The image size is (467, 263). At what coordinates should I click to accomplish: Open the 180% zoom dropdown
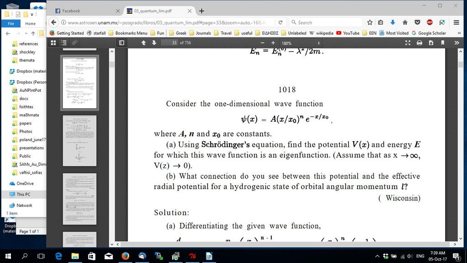tap(301, 43)
